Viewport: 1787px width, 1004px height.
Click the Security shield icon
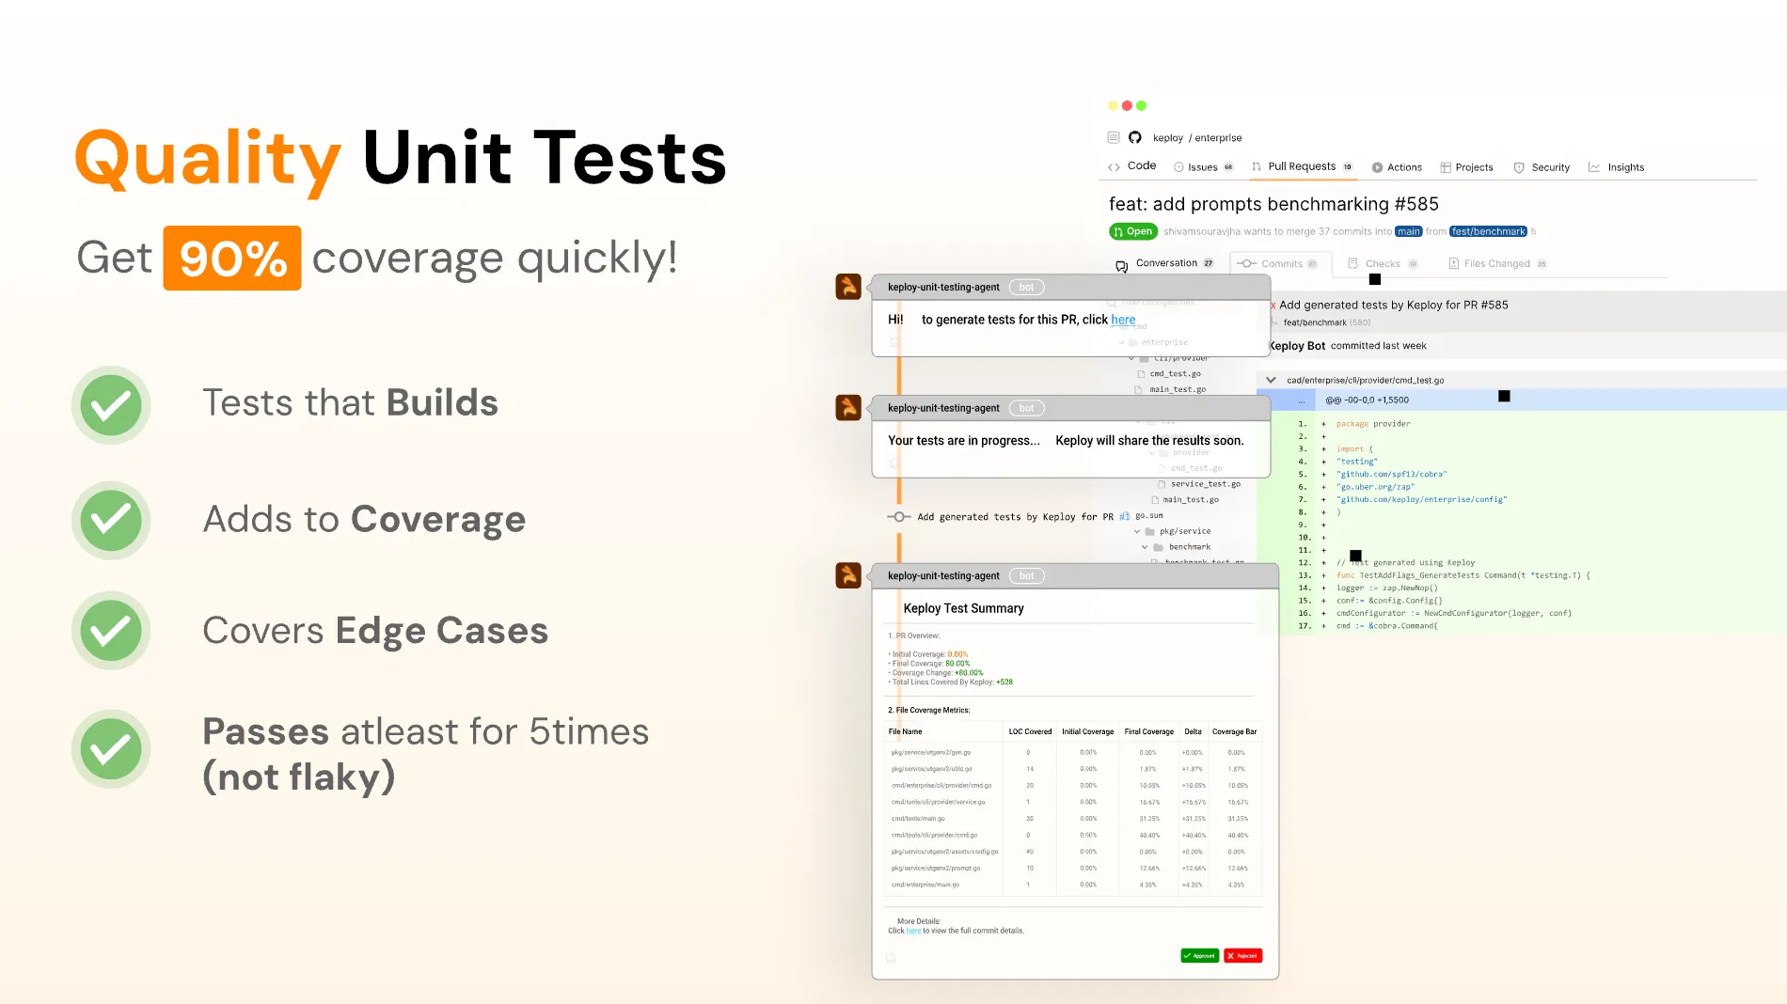(x=1519, y=167)
